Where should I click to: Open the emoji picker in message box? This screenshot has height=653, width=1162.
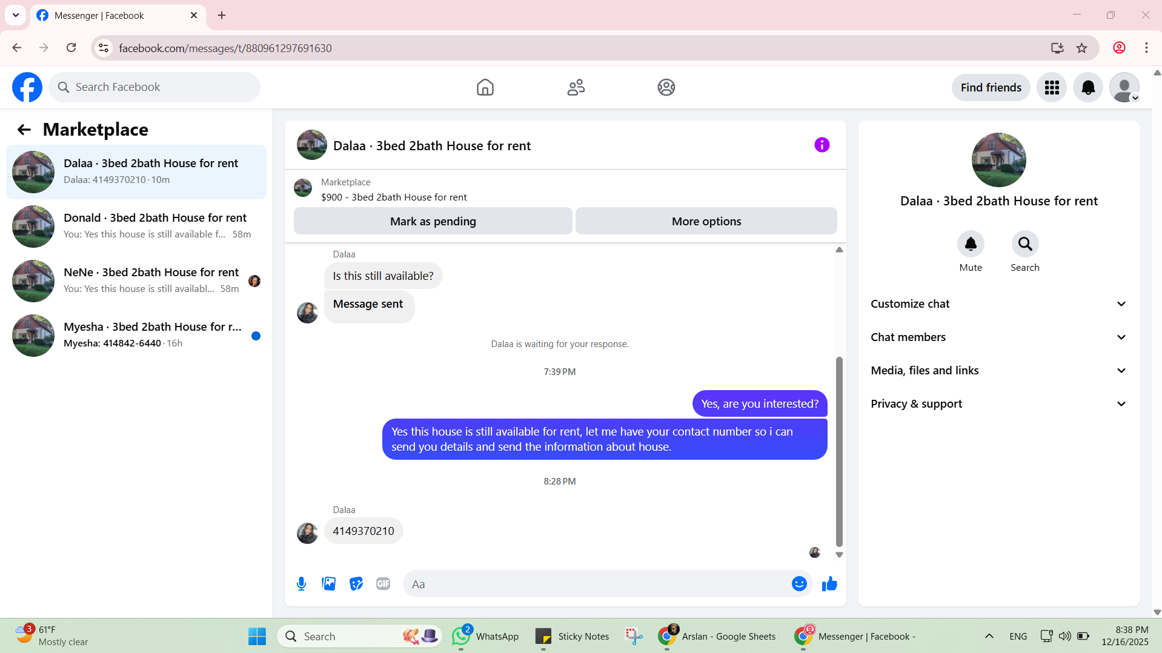[x=799, y=584]
